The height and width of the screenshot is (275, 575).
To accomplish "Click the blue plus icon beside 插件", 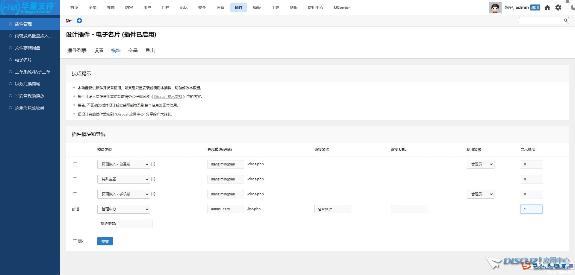I will click(79, 21).
